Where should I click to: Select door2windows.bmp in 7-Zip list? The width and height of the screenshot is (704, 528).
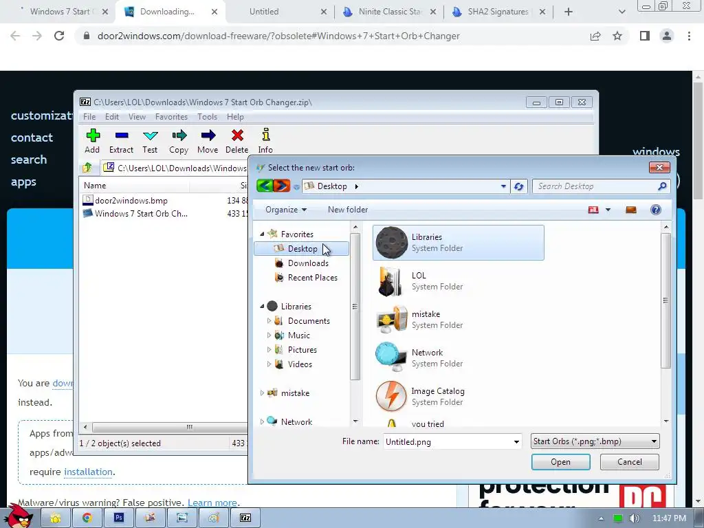click(131, 201)
